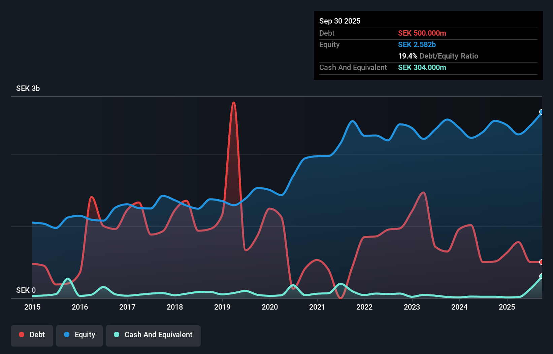Click the 2022 x-axis label

[x=364, y=307]
